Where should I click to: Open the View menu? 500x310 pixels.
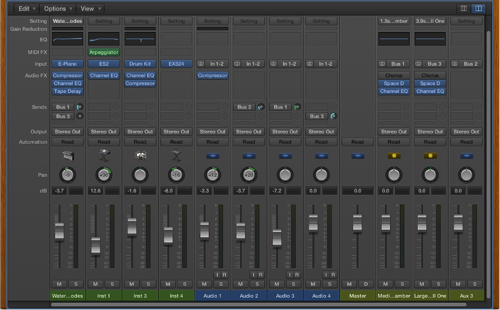tap(90, 8)
